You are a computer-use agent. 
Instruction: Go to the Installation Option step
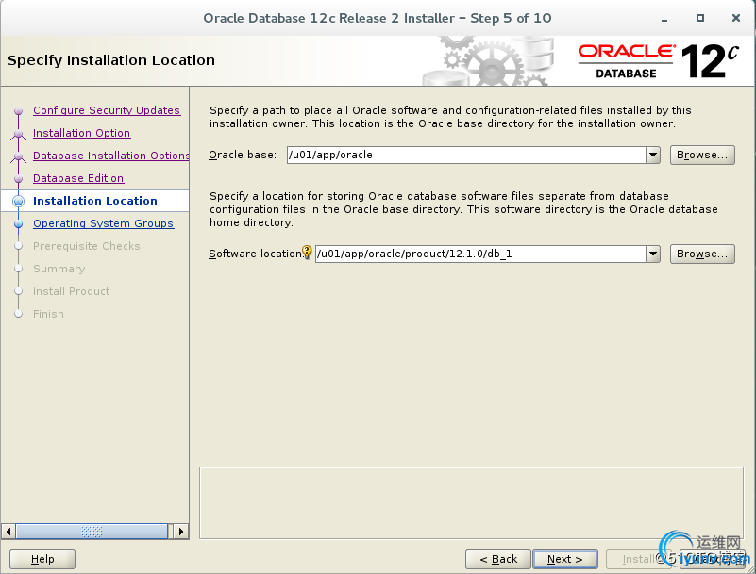click(x=81, y=133)
